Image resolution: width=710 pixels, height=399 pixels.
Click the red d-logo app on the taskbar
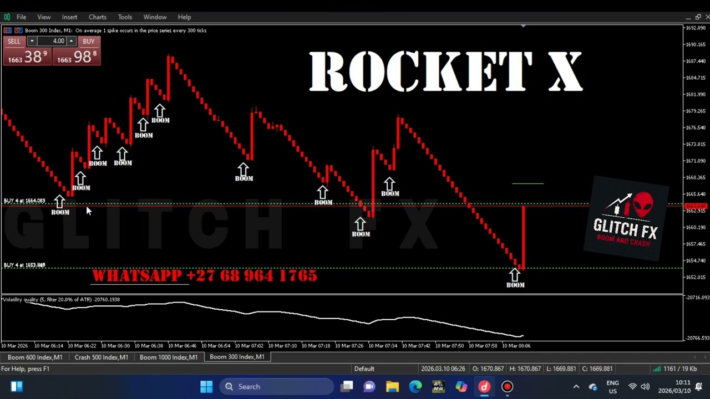pyautogui.click(x=484, y=387)
